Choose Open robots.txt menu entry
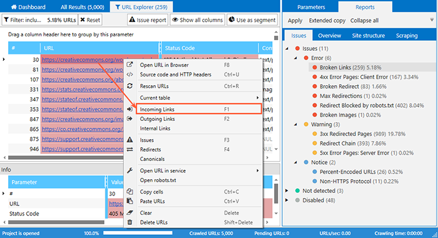Viewport: 438px width, 238px height. (193, 180)
